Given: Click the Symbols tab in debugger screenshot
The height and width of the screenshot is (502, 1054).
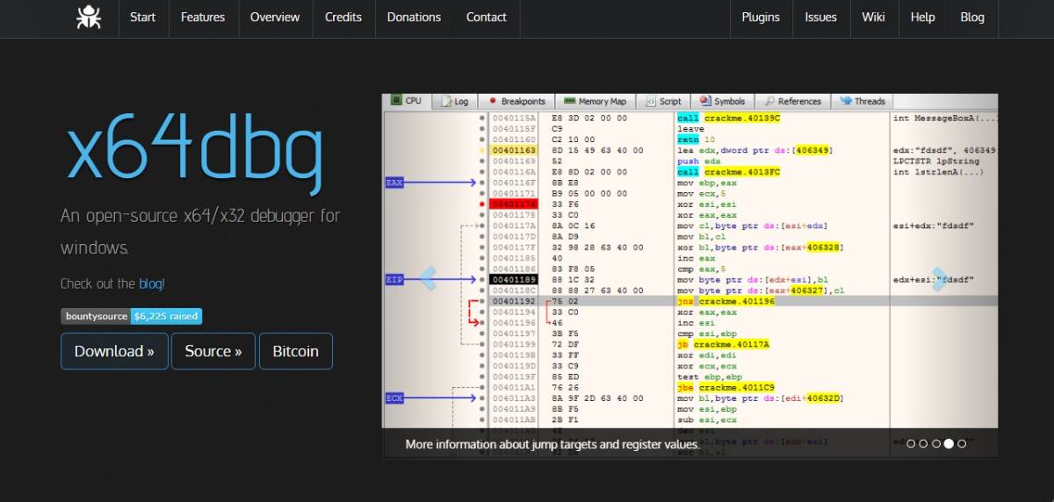Looking at the screenshot, I should click(x=723, y=101).
